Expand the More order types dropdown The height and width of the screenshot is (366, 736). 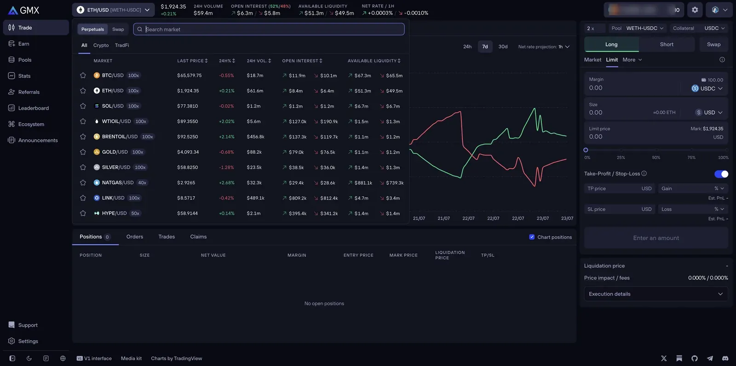[x=632, y=60]
